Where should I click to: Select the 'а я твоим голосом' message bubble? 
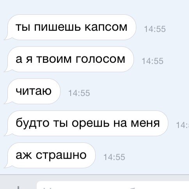pyautogui.click(x=69, y=59)
